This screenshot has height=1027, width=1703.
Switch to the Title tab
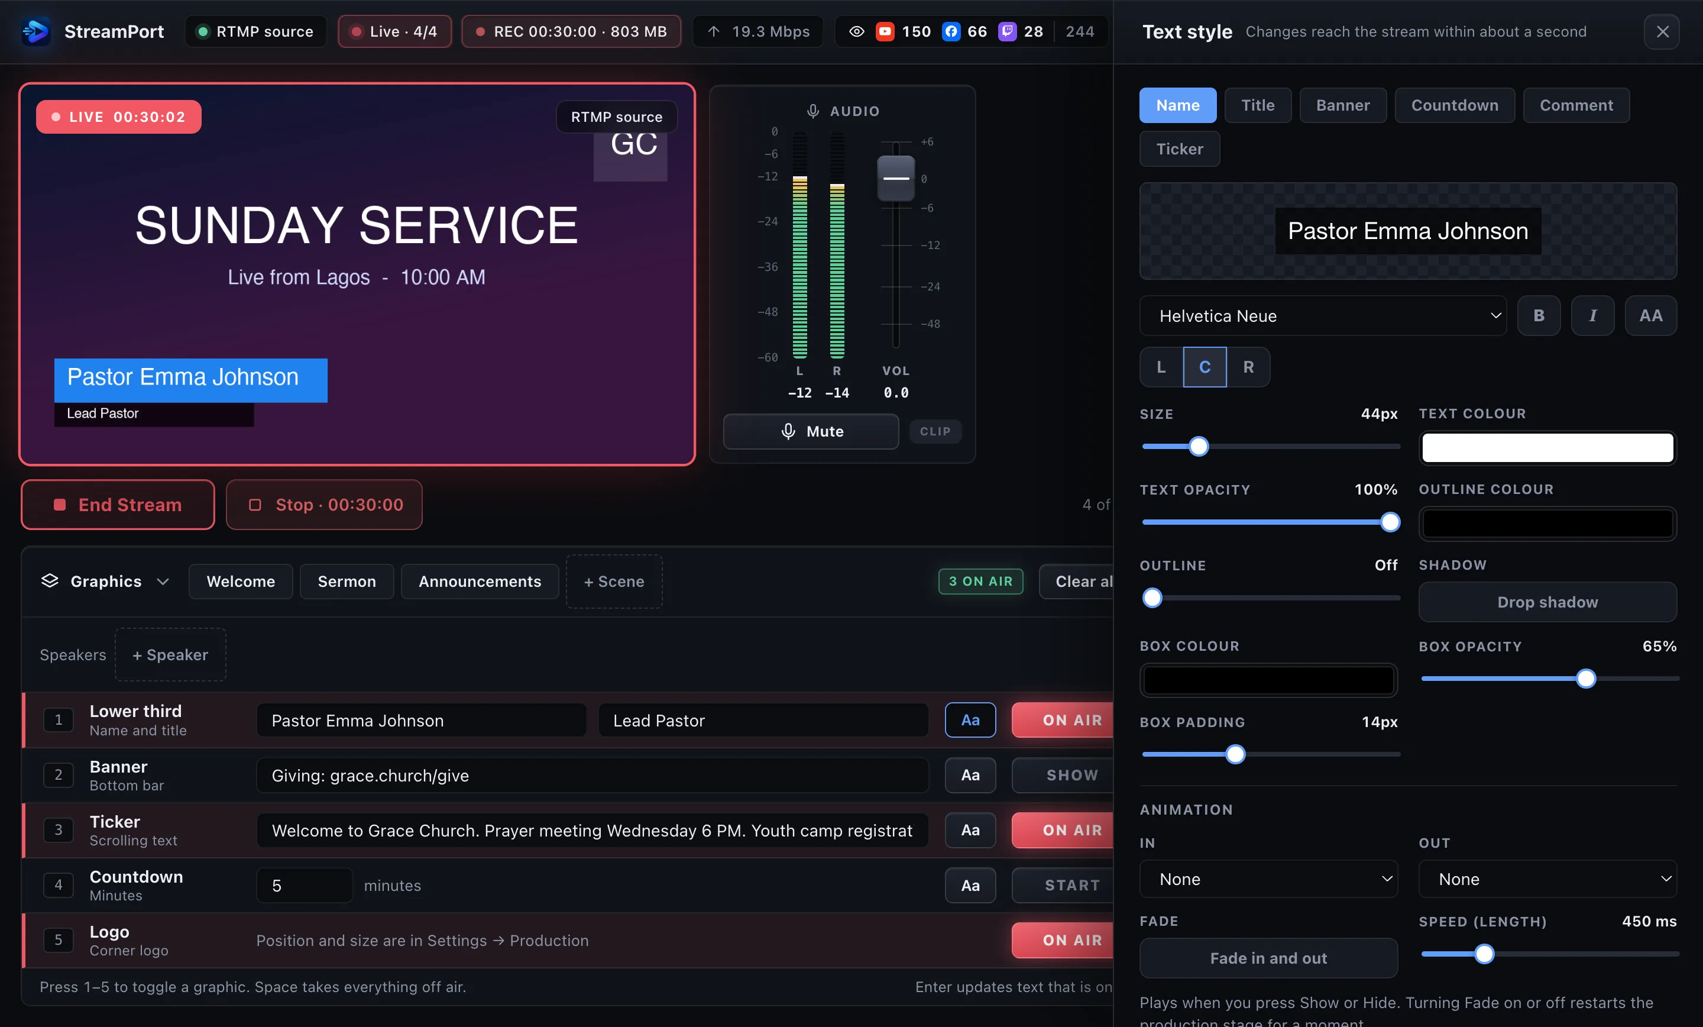1257,105
